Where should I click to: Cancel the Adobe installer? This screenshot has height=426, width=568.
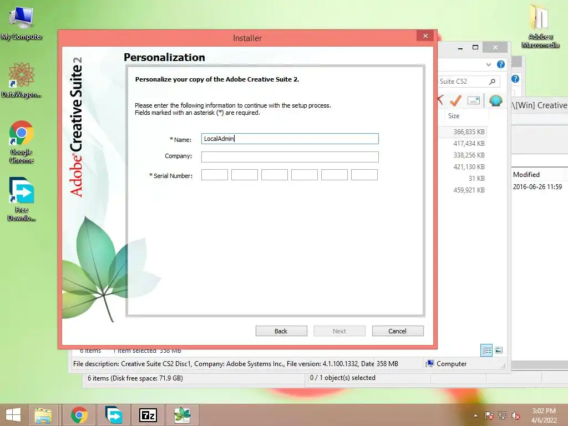398,331
